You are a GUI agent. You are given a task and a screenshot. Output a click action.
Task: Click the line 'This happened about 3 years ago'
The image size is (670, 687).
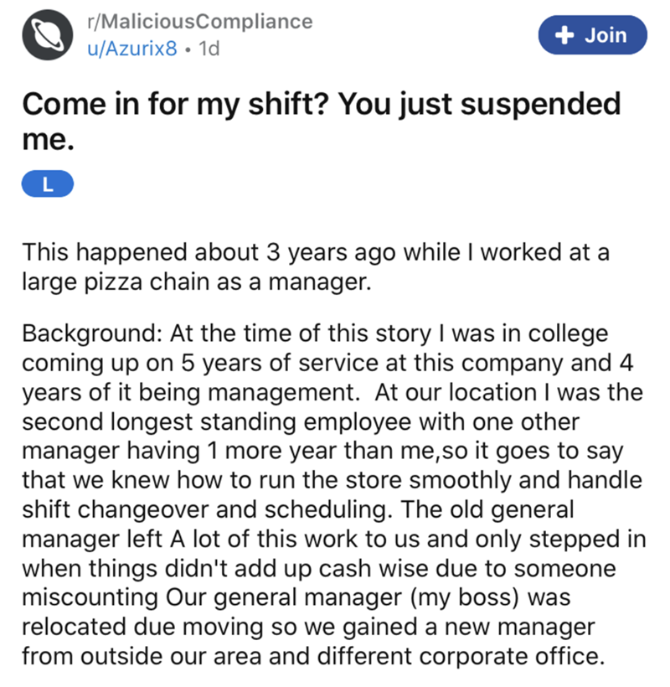pos(316,253)
